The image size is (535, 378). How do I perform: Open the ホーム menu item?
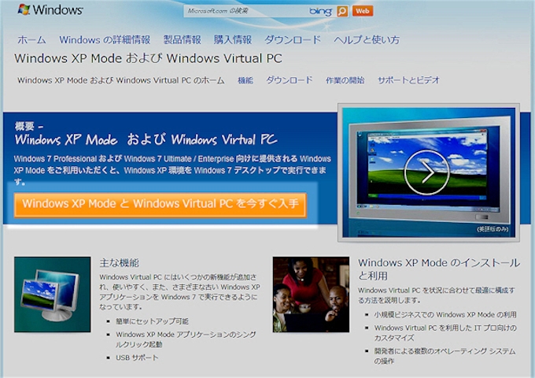[31, 39]
